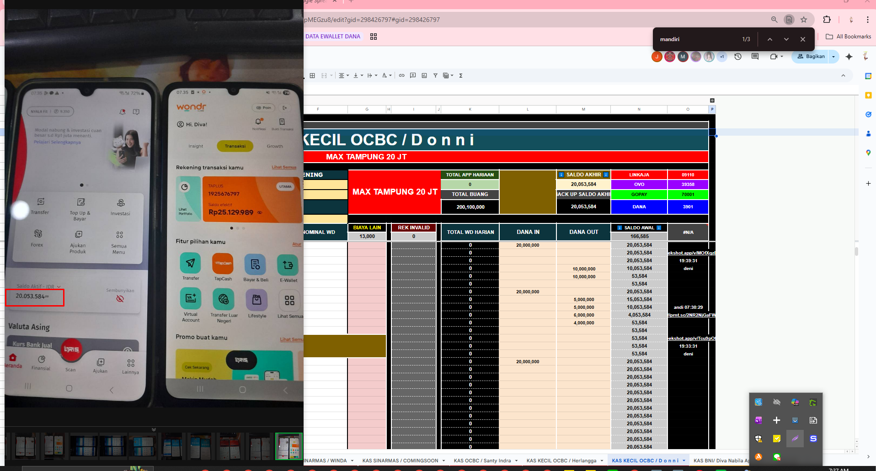Image resolution: width=876 pixels, height=471 pixels.
Task: Open KAS OCBC / Santy Indra tab menu arrow
Action: click(x=516, y=460)
